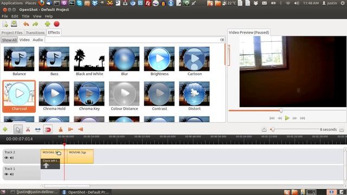This screenshot has height=195, width=347.
Task: Select the Distort effect
Action: click(195, 96)
